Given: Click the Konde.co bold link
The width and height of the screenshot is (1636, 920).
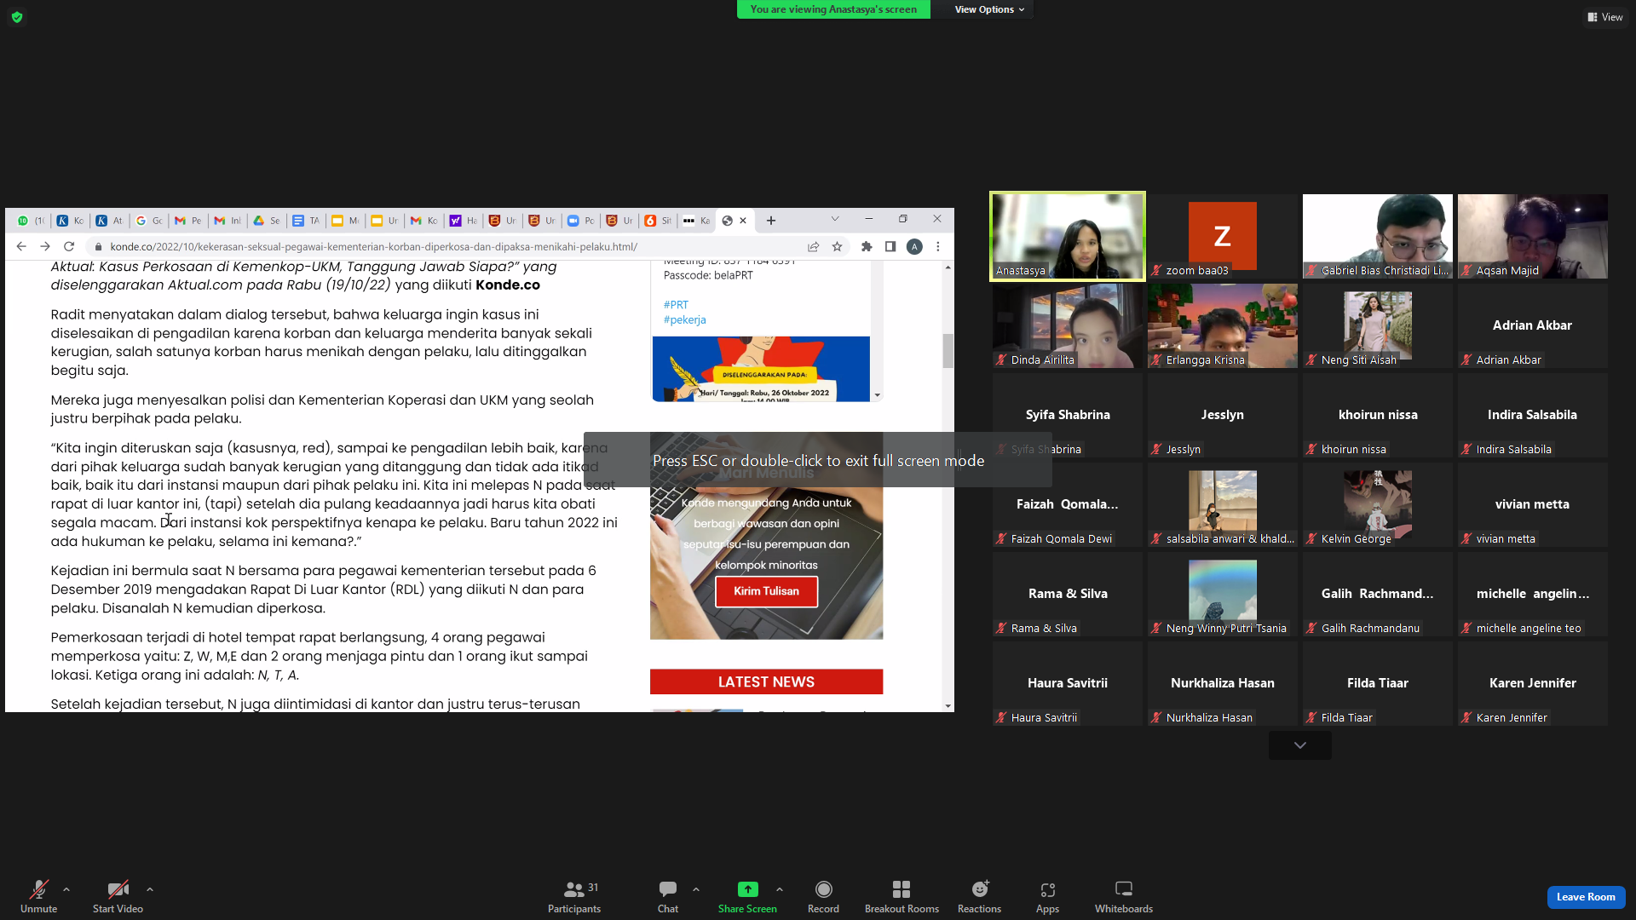Looking at the screenshot, I should point(508,285).
